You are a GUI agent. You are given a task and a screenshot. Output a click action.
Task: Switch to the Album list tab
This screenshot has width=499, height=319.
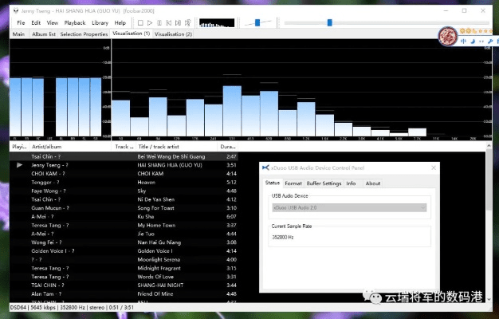click(43, 34)
